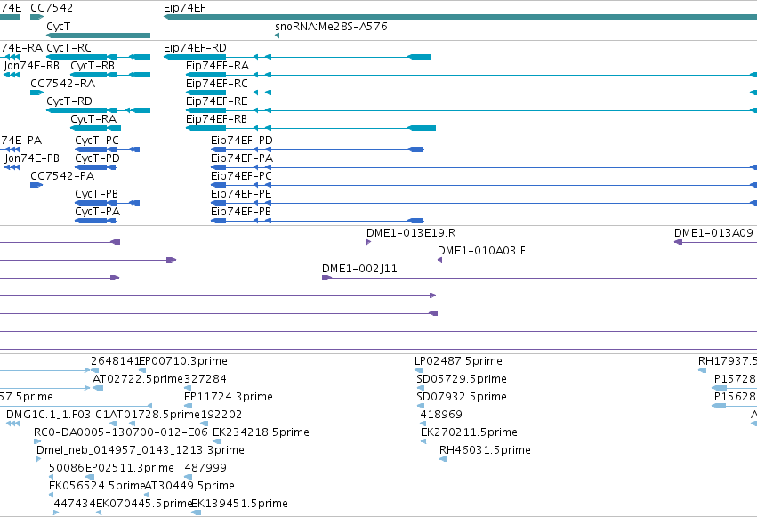
Task: Click the CycT-RA transcript
Action: (x=95, y=128)
